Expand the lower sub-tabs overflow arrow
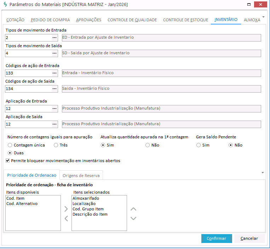Image resolution: width=270 pixels, height=249 pixels. [263, 172]
